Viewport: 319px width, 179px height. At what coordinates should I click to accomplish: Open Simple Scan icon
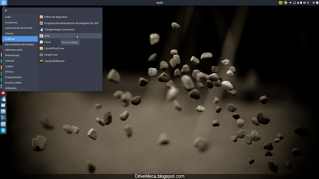coord(41,55)
